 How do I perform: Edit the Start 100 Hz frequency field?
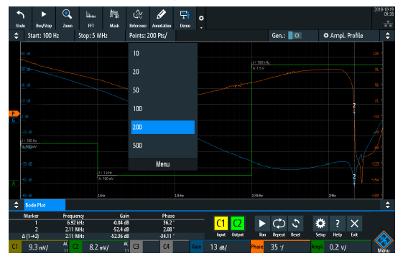49,36
